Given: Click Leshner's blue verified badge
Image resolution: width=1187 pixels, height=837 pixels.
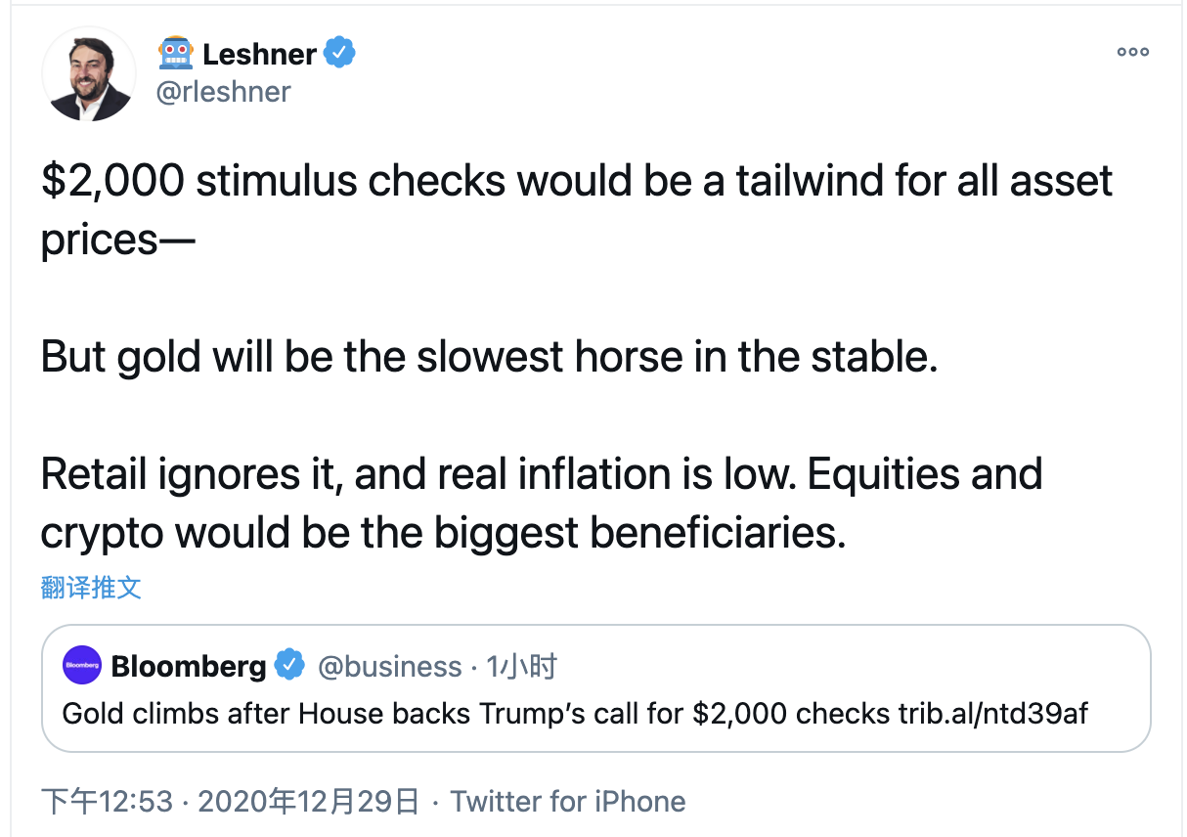Looking at the screenshot, I should [x=339, y=53].
